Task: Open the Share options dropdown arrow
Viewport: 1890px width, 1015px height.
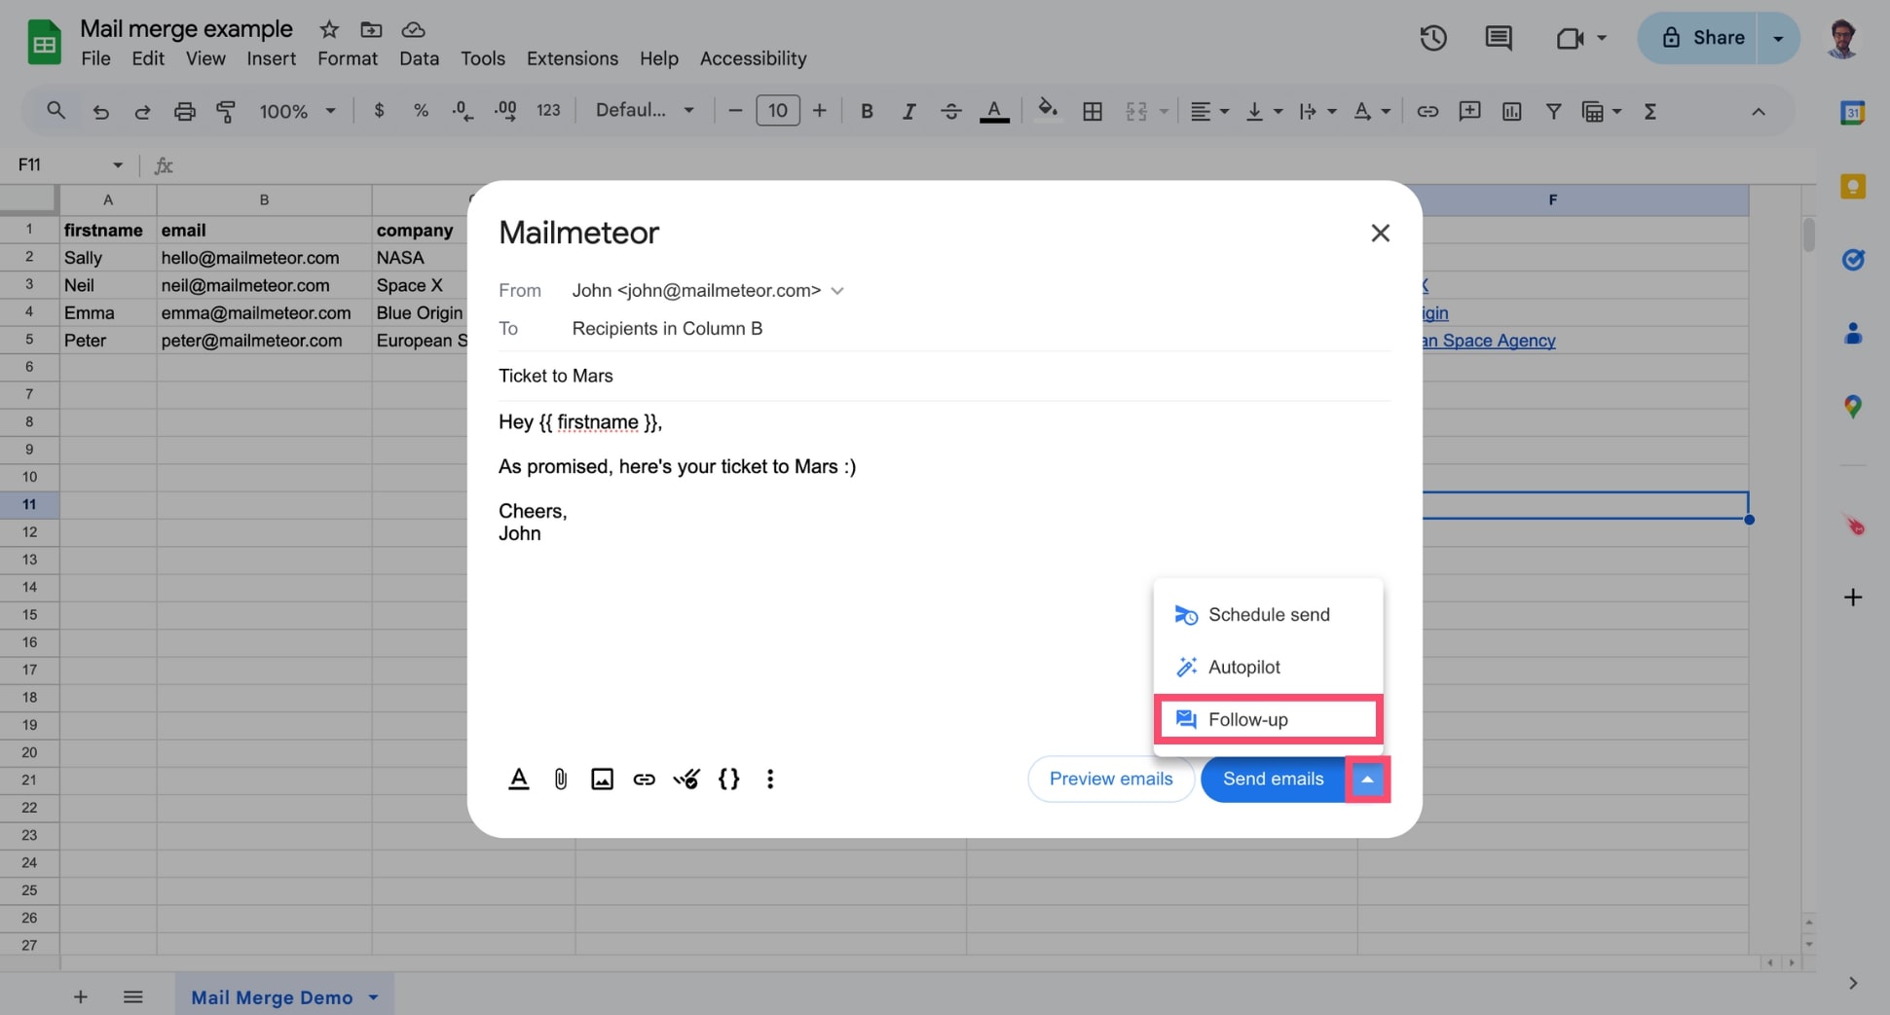Action: click(1778, 38)
